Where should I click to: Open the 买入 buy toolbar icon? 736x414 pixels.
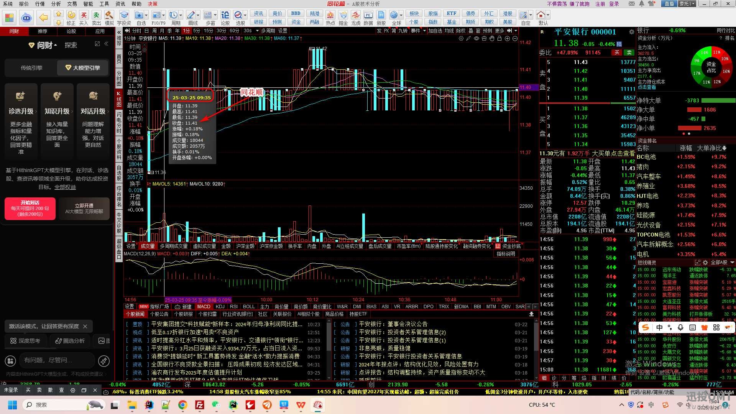[x=84, y=18]
